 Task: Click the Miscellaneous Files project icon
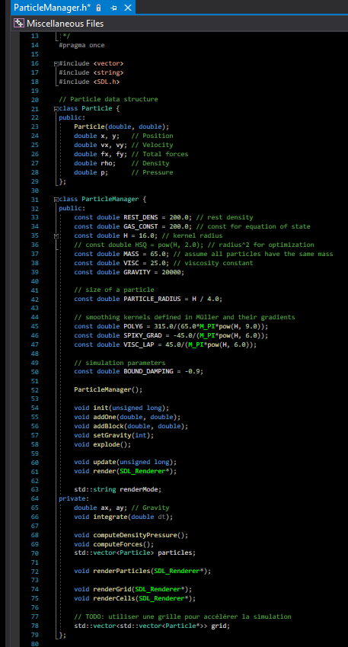click(19, 24)
